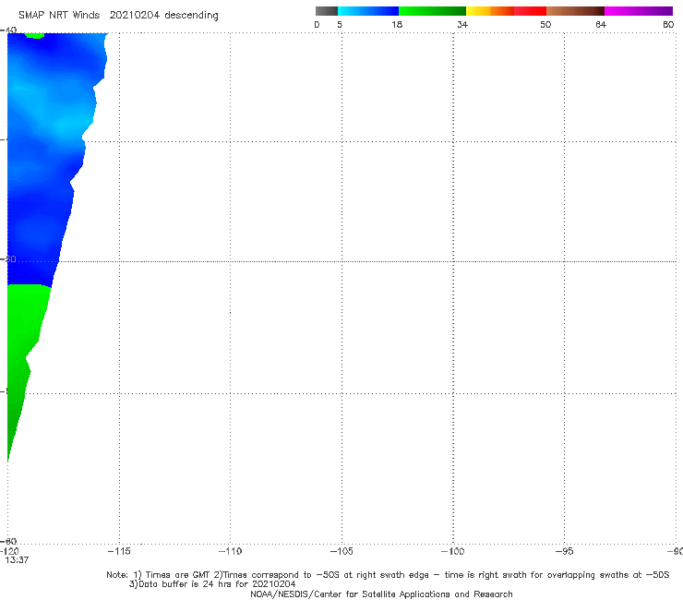Image resolution: width=683 pixels, height=600 pixels.
Task: Click the word 'descending' in the plot title
Action: (x=192, y=16)
